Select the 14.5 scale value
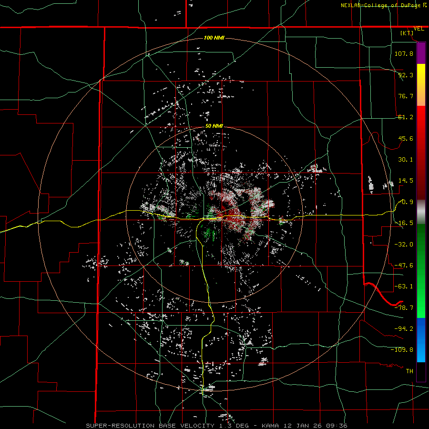The image size is (429, 429). point(406,181)
